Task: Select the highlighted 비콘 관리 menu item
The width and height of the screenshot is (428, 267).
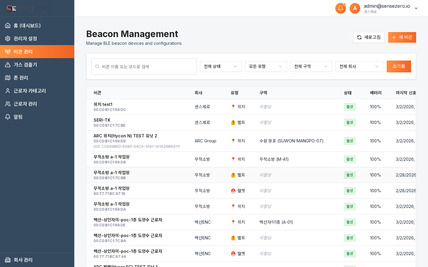Action: click(23, 52)
